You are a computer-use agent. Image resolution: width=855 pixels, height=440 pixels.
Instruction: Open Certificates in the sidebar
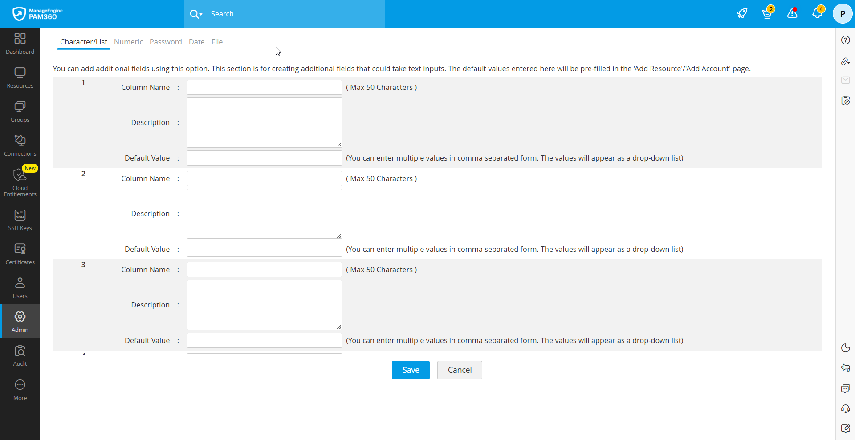[20, 254]
